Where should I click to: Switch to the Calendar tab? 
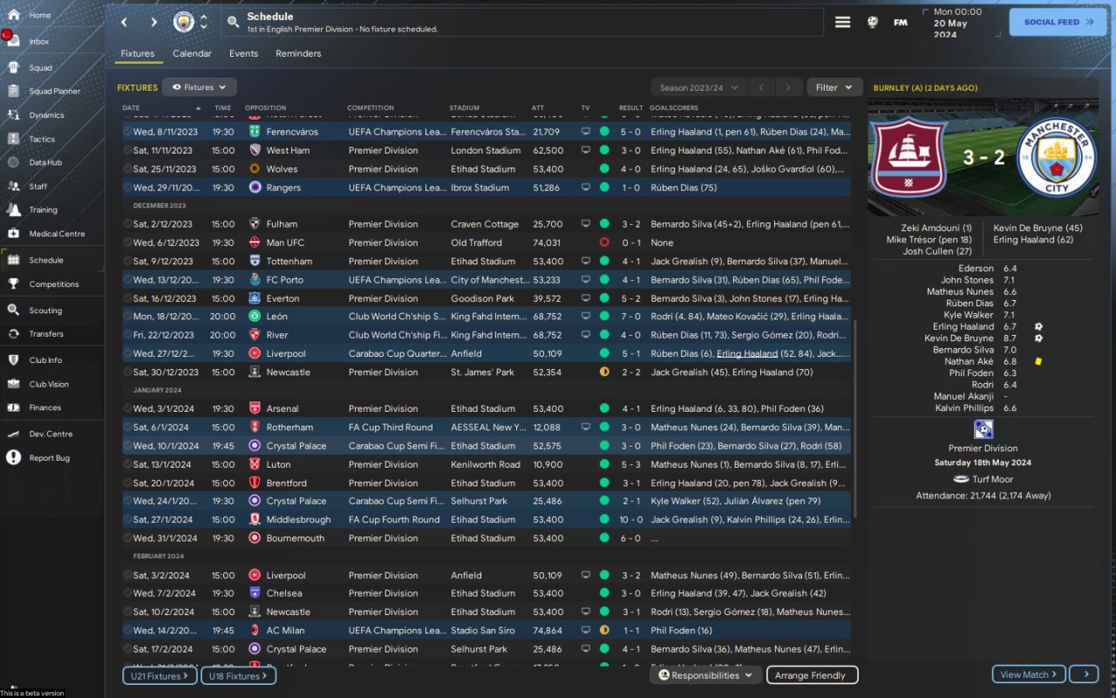[x=192, y=53]
